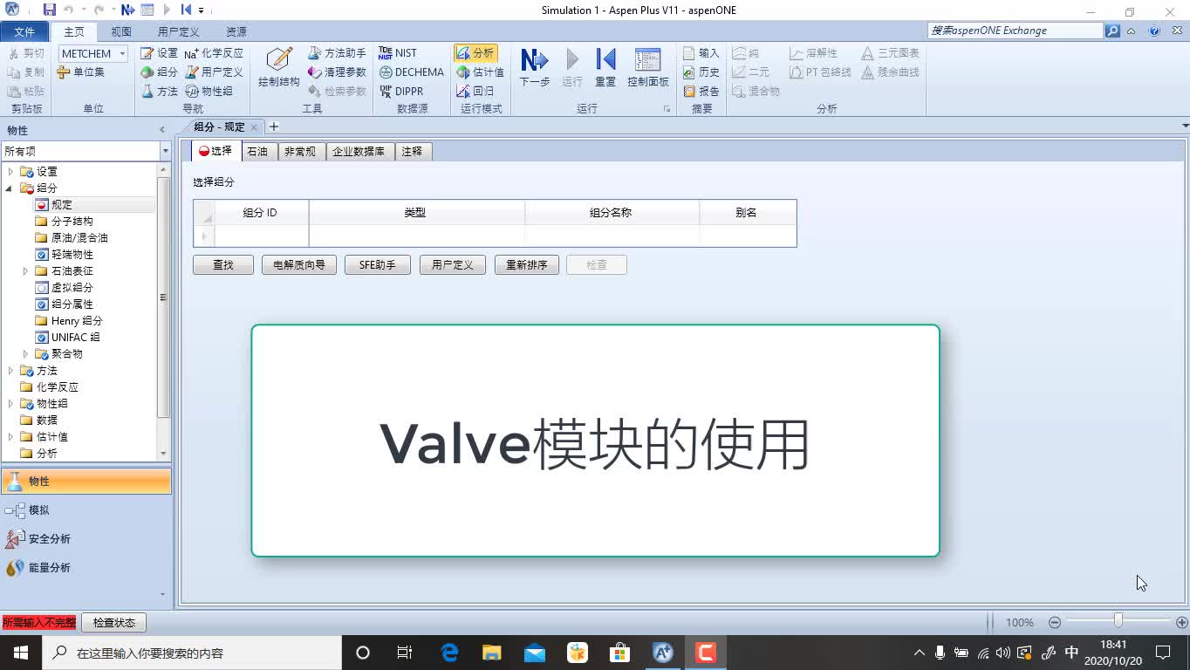Launch the 方法助手 methods assistant
This screenshot has height=670, width=1190.
[x=339, y=52]
